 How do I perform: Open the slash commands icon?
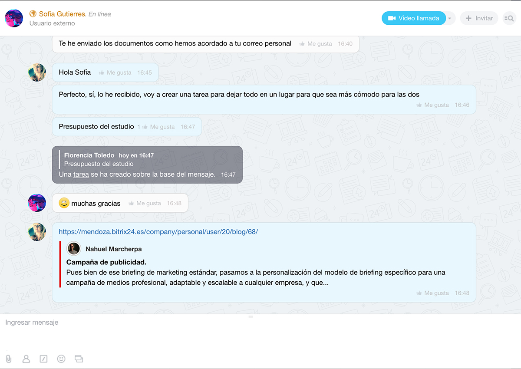click(x=43, y=359)
